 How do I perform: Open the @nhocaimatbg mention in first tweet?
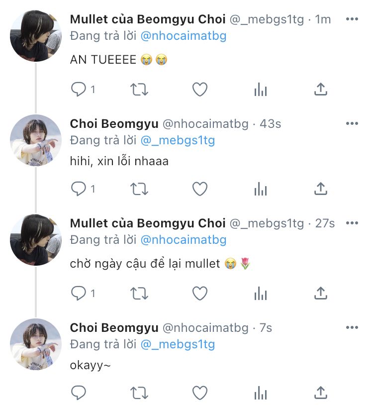(184, 36)
